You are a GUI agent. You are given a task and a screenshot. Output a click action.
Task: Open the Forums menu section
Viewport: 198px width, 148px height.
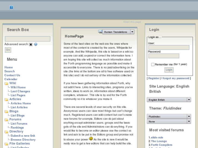tap(15, 119)
